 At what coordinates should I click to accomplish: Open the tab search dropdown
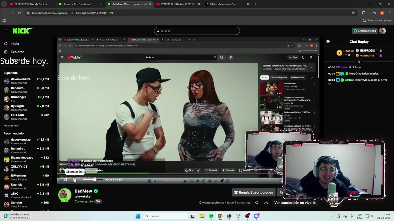[x=4, y=4]
